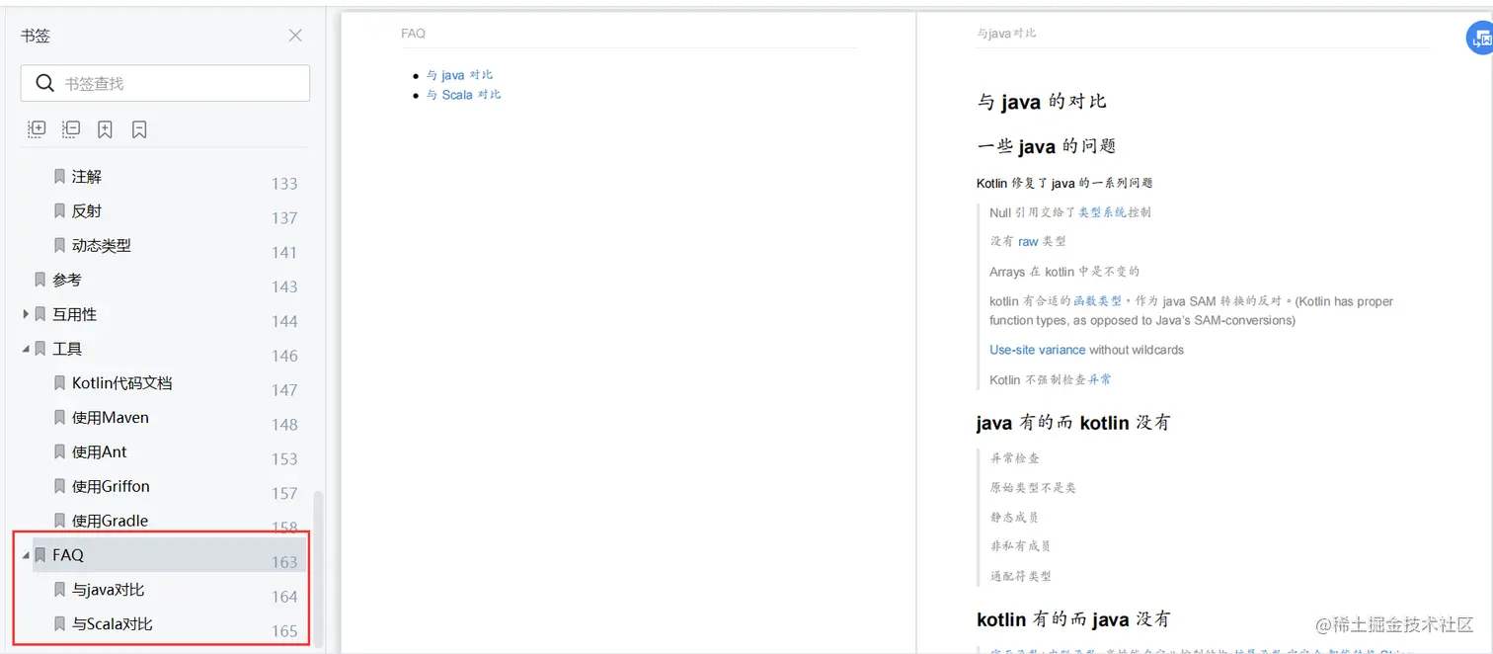Click the remove bookmark icon

[x=139, y=129]
